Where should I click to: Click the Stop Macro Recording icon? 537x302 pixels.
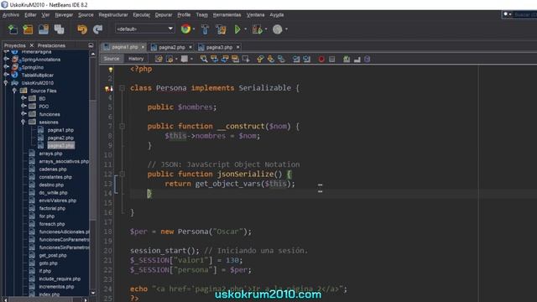coord(332,60)
